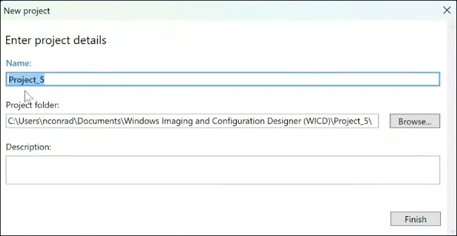Focus the Project folder path field
The height and width of the screenshot is (236, 457).
click(x=192, y=121)
